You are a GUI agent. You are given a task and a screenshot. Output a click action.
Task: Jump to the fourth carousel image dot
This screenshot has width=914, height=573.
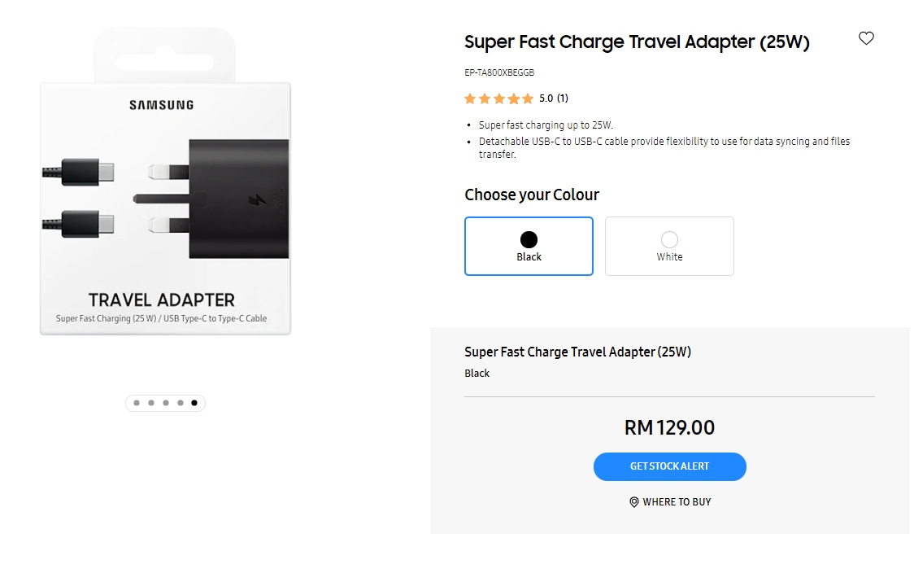pyautogui.click(x=180, y=403)
